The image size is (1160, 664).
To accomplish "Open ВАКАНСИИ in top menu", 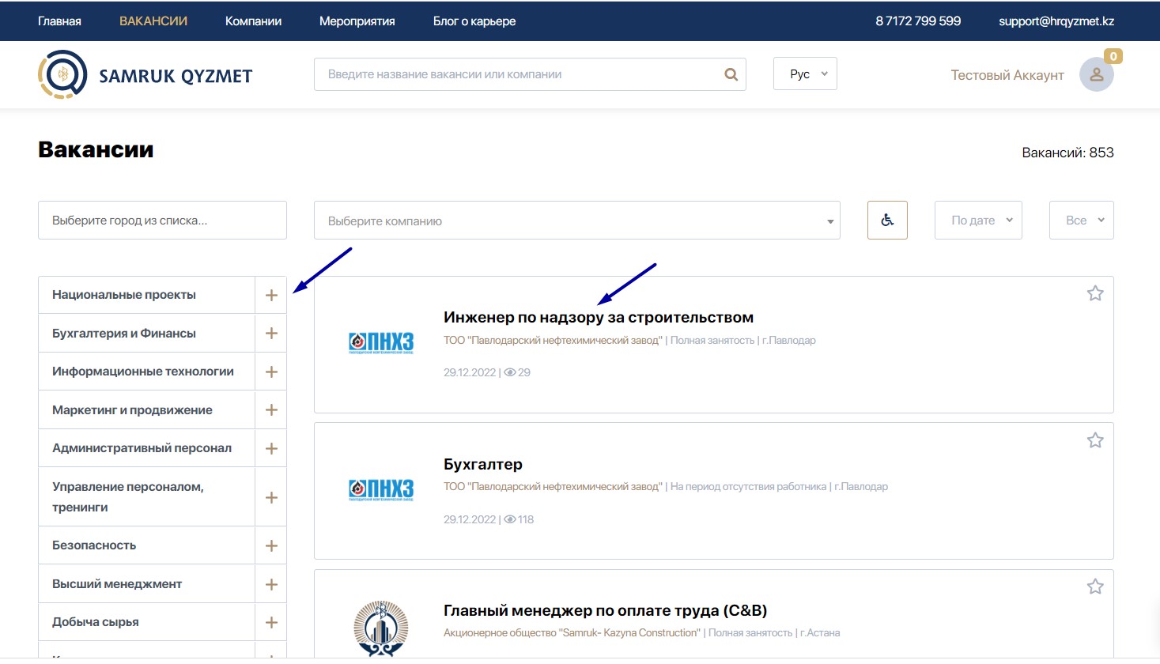I will (153, 21).
